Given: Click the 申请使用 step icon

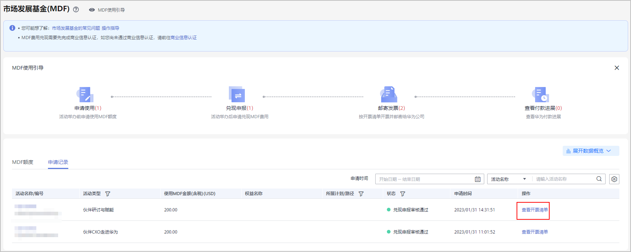Looking at the screenshot, I should [85, 95].
